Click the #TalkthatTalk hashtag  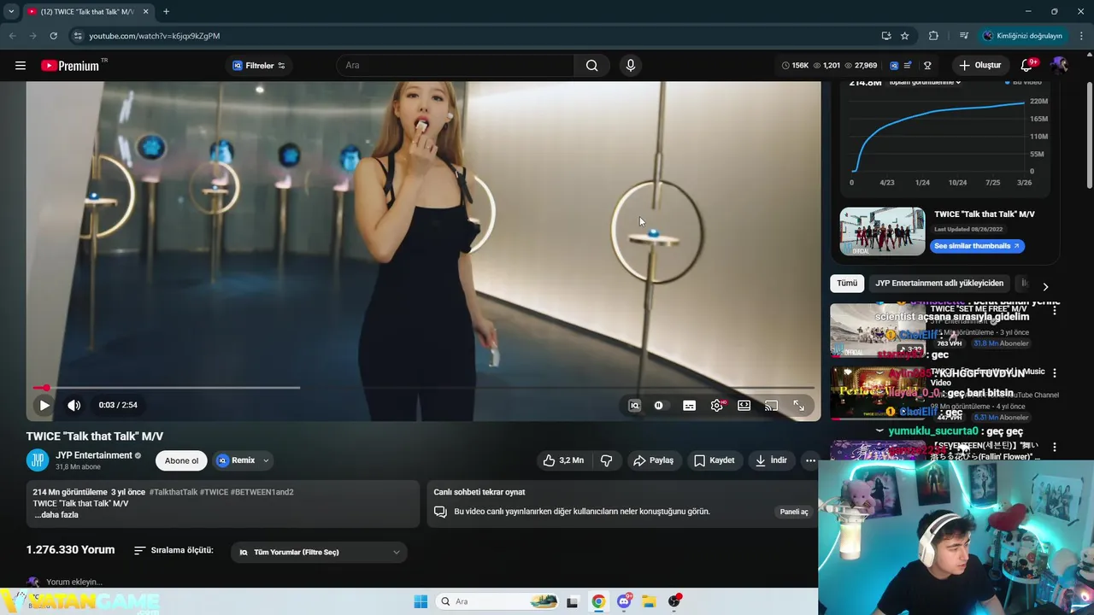coord(174,492)
